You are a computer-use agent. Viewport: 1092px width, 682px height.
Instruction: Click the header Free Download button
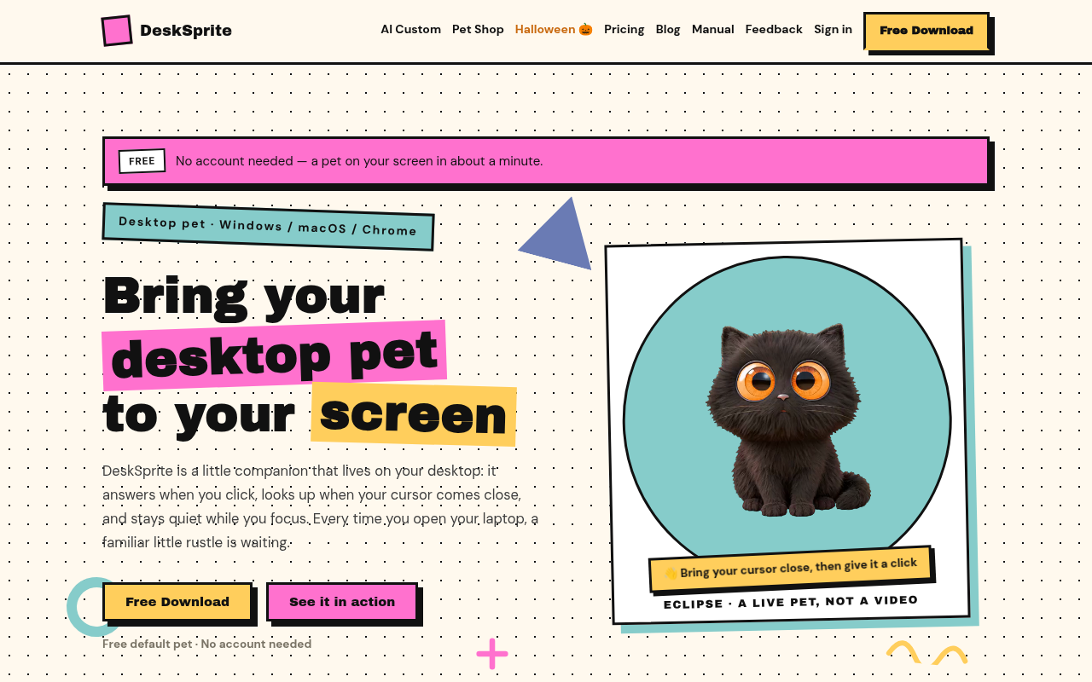click(x=926, y=31)
